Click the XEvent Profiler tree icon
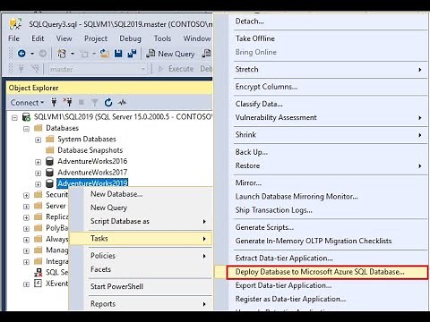430x322 pixels. tap(38, 283)
